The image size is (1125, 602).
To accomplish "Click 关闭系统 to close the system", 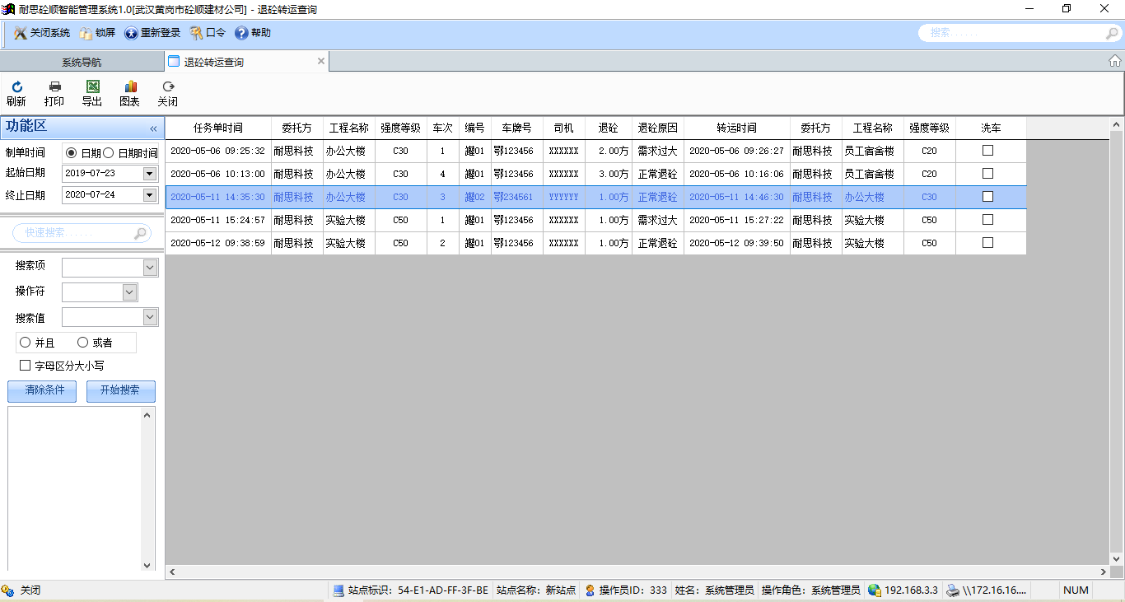I will (x=42, y=33).
